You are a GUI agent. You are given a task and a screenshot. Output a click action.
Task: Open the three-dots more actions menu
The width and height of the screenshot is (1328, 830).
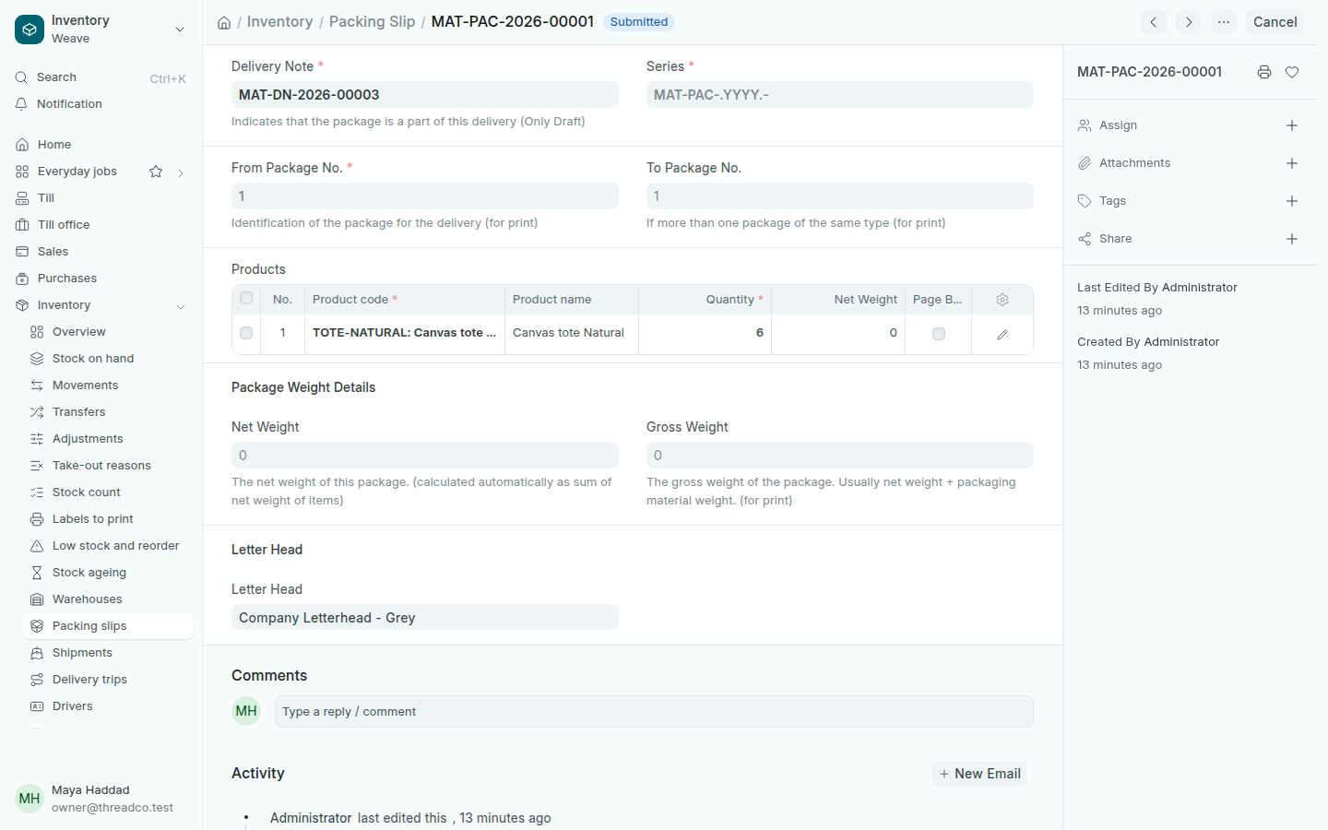pyautogui.click(x=1224, y=22)
